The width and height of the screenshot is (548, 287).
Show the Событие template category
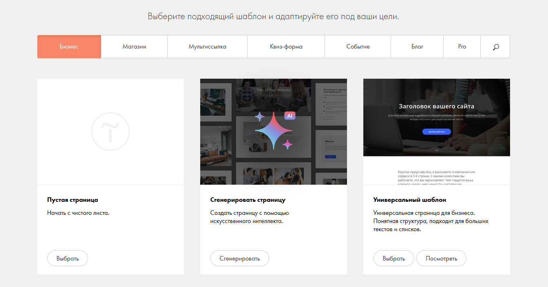click(x=358, y=47)
